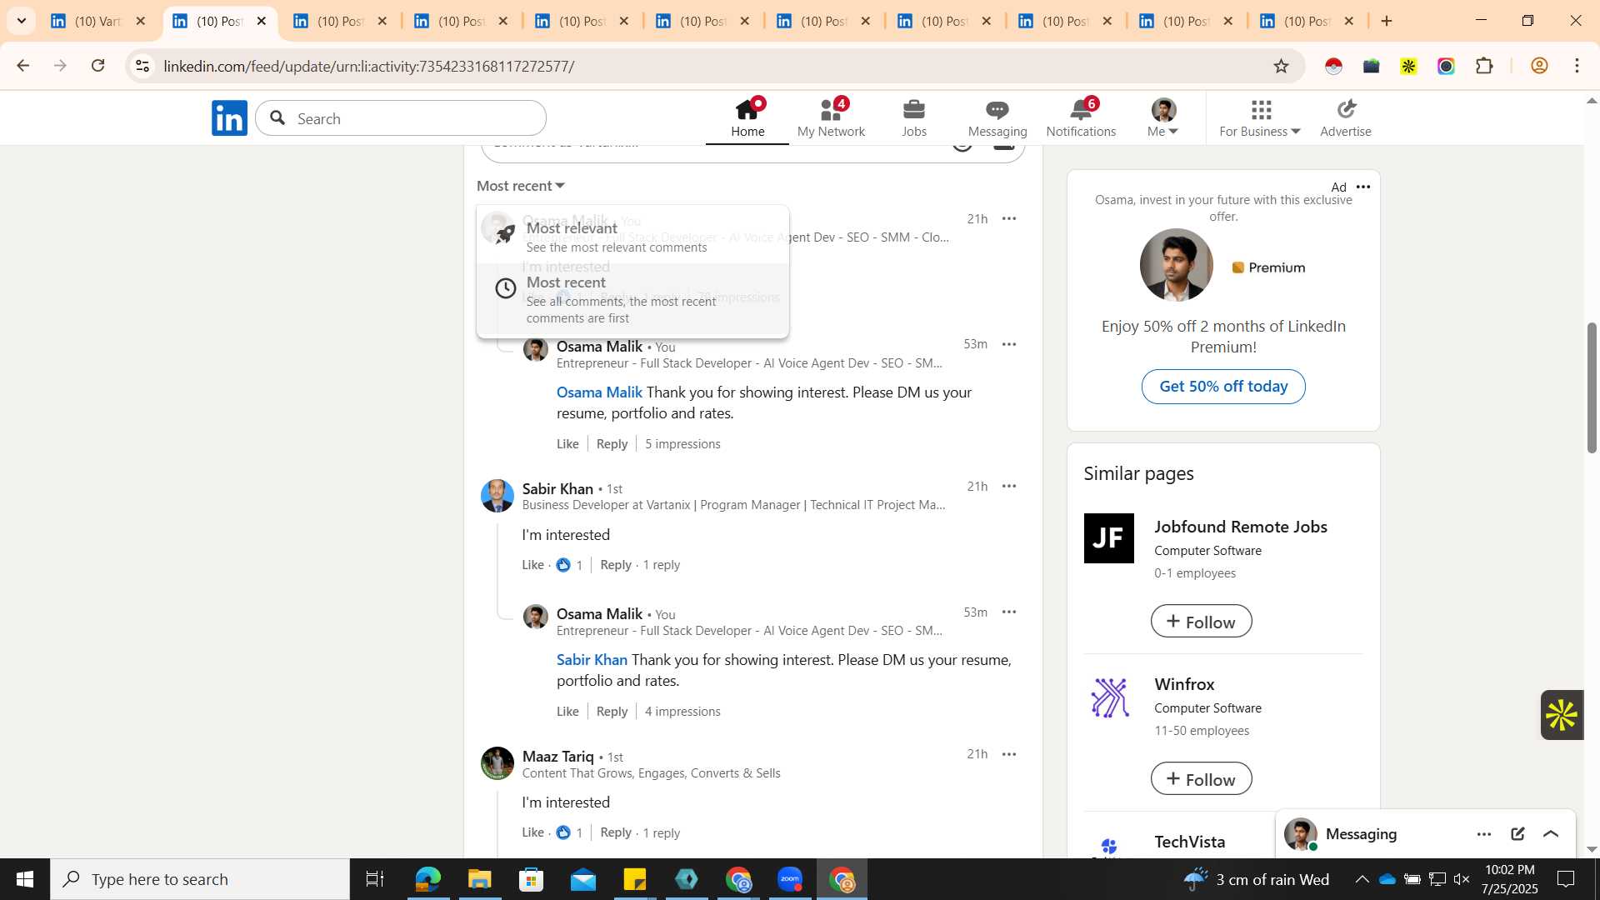
Task: Open the TechVista similar page
Action: [x=1189, y=842]
